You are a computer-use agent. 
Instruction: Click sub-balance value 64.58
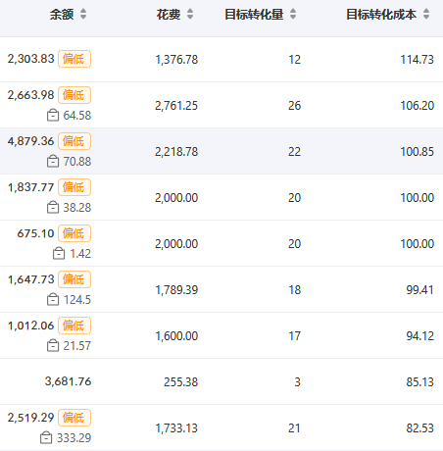pyautogui.click(x=77, y=116)
